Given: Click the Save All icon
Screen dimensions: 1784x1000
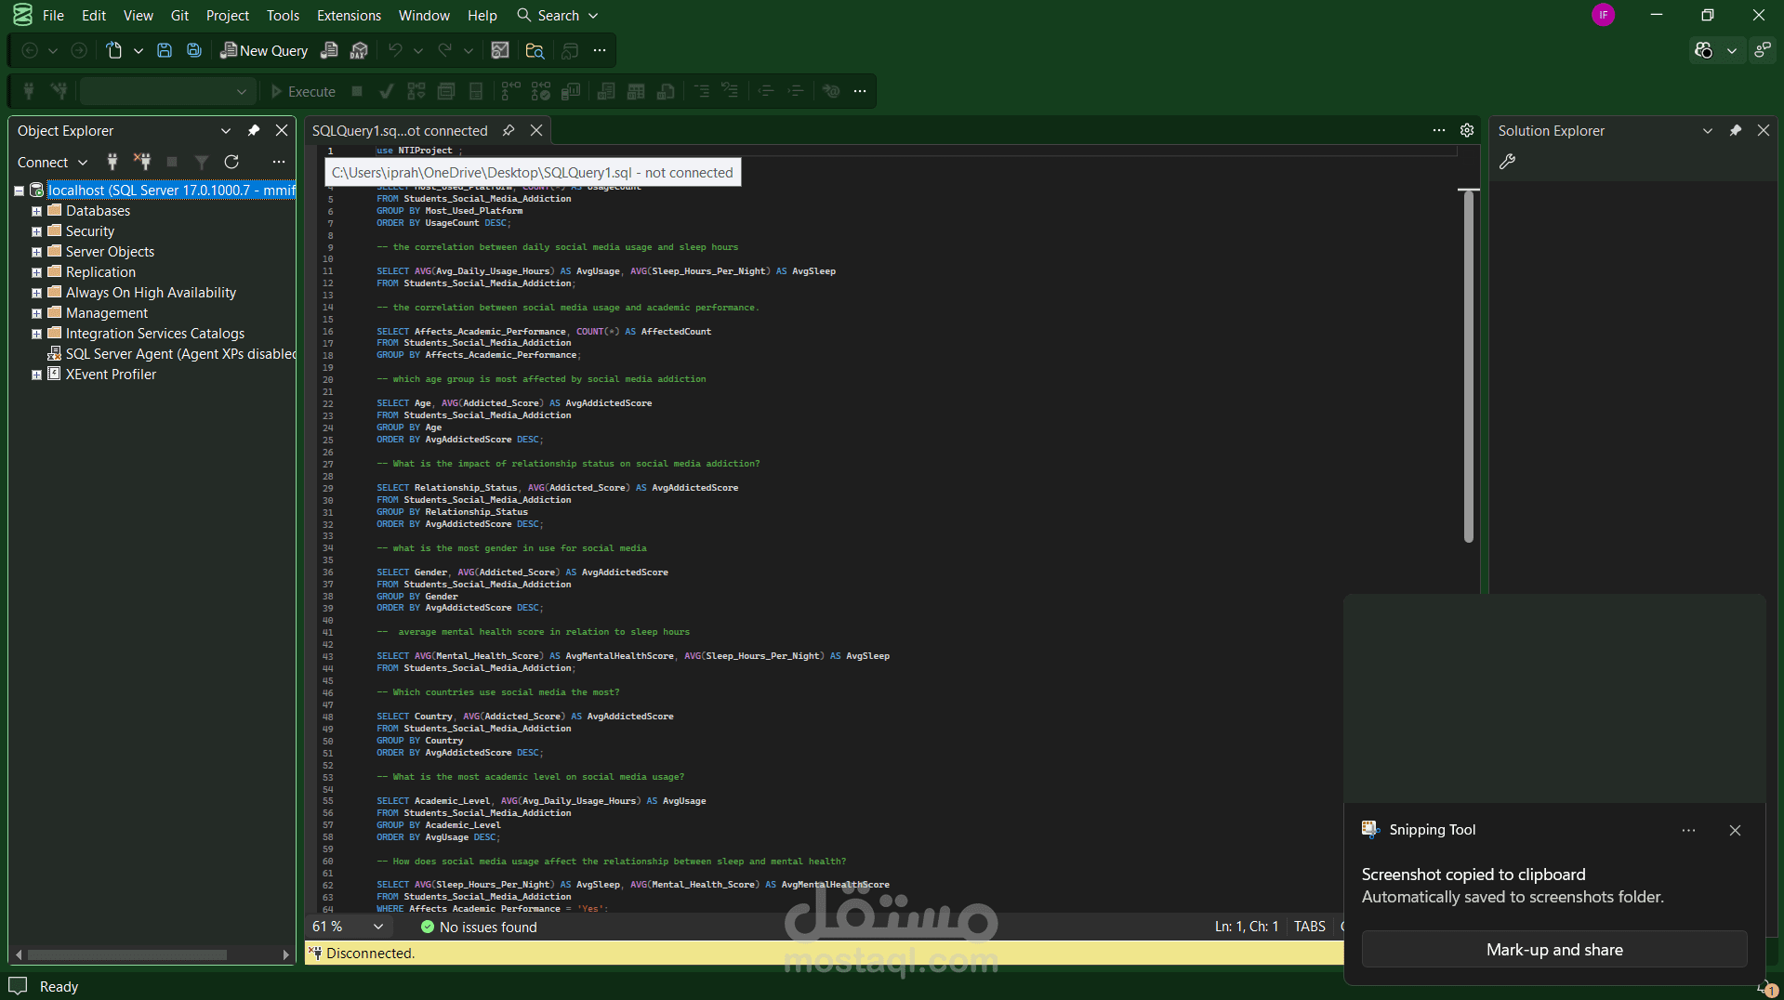Looking at the screenshot, I should point(194,51).
